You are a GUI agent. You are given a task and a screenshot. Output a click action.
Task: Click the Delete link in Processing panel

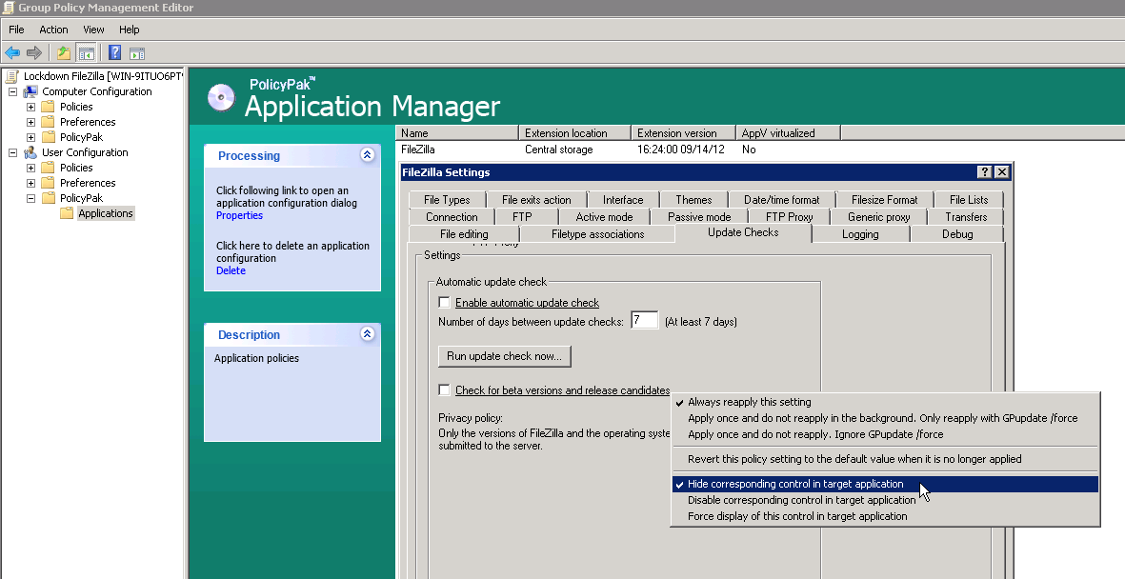[231, 271]
